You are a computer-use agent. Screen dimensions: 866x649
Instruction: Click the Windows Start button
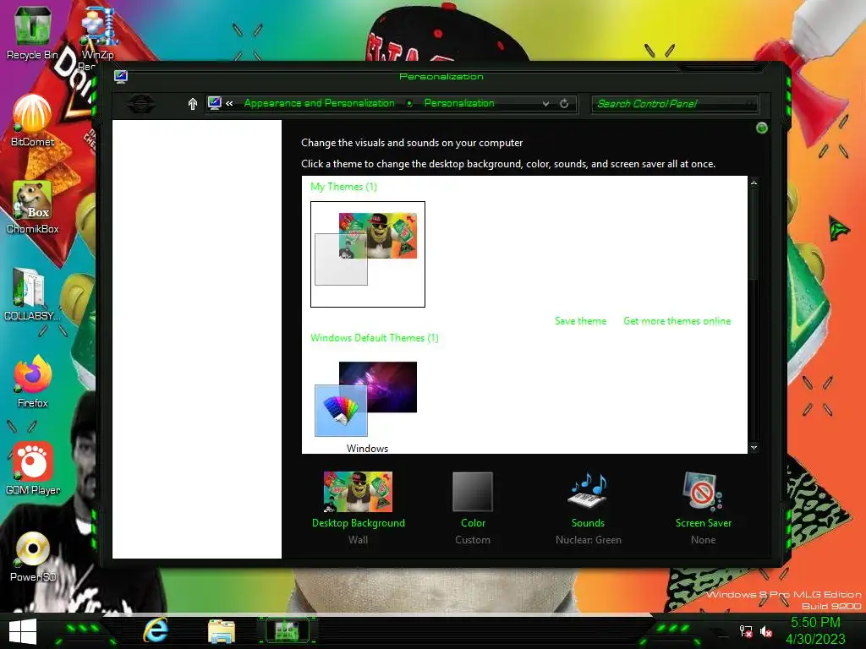coord(23,631)
